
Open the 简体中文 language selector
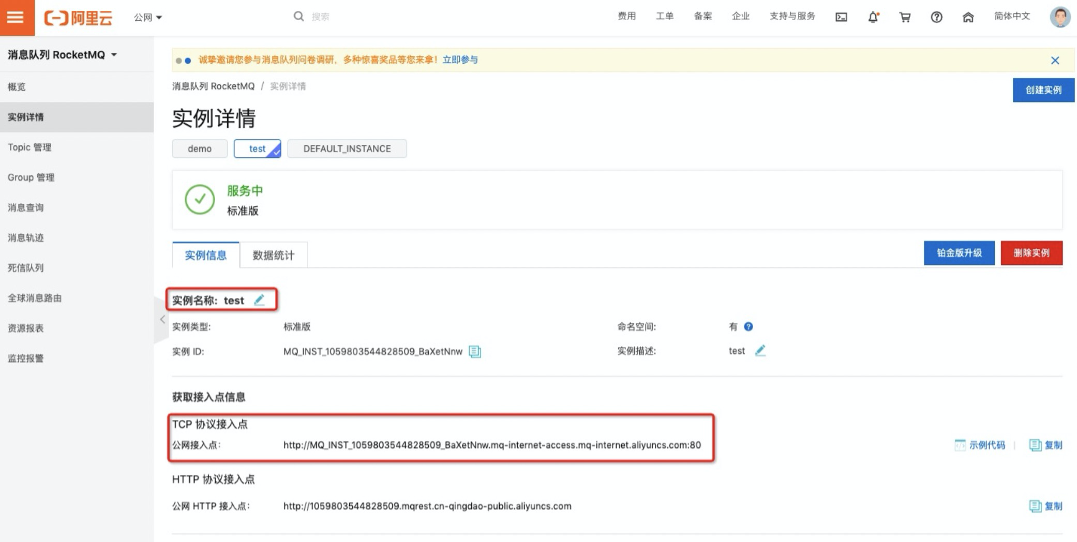click(x=1012, y=17)
